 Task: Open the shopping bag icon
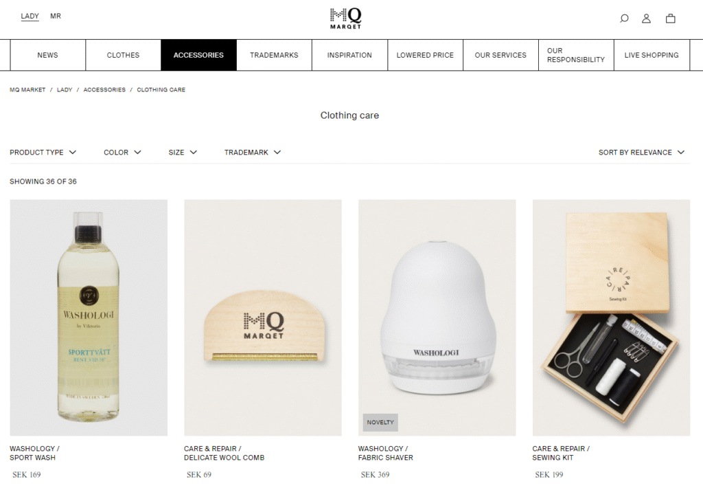(670, 19)
